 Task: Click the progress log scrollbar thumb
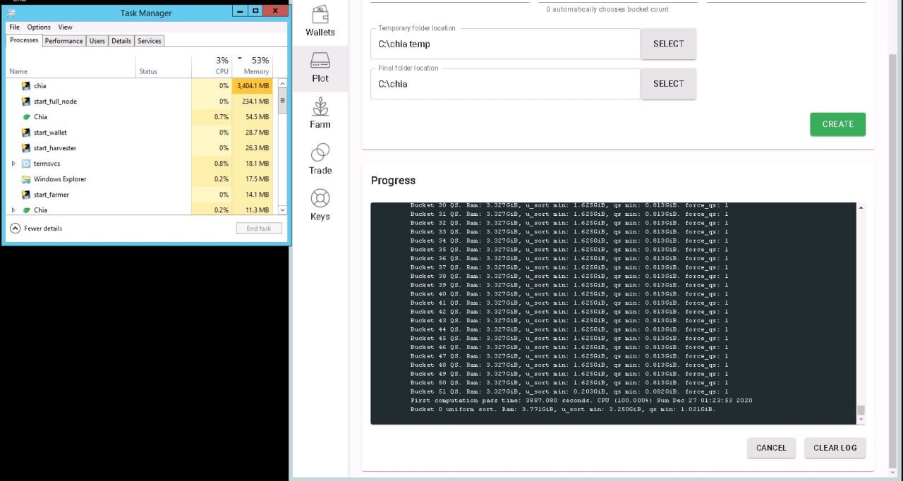[861, 410]
